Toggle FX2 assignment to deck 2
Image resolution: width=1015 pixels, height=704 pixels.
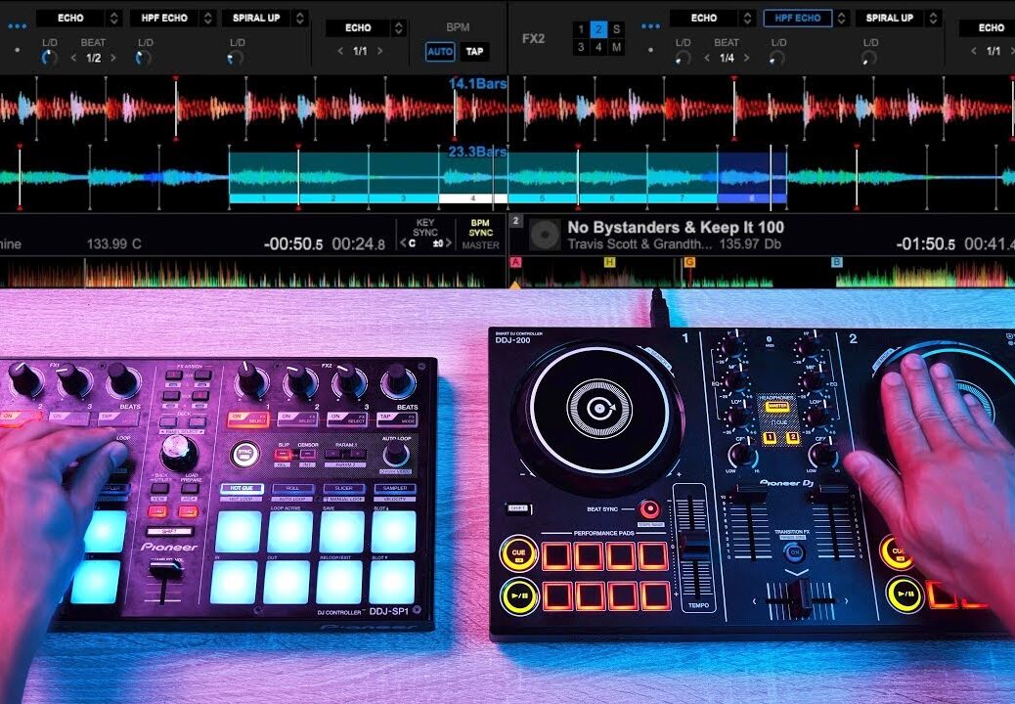coord(598,29)
